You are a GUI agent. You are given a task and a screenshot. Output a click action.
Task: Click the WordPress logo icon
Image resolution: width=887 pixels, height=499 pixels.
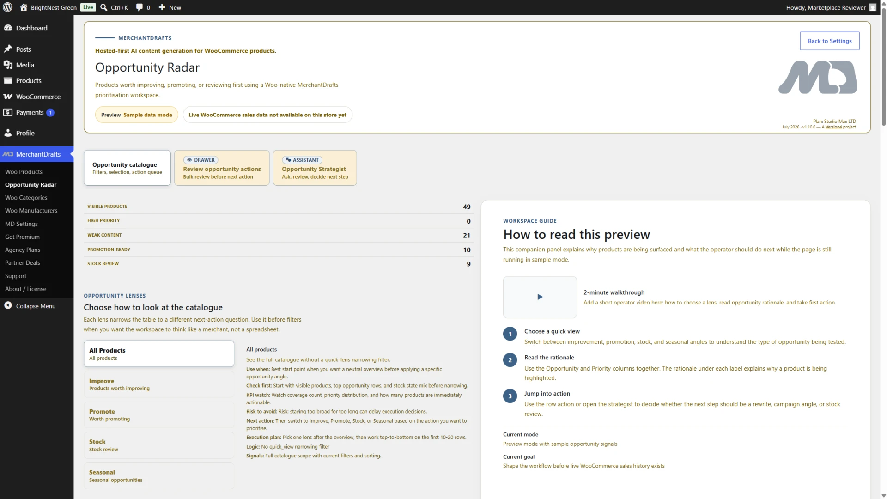(x=7, y=7)
